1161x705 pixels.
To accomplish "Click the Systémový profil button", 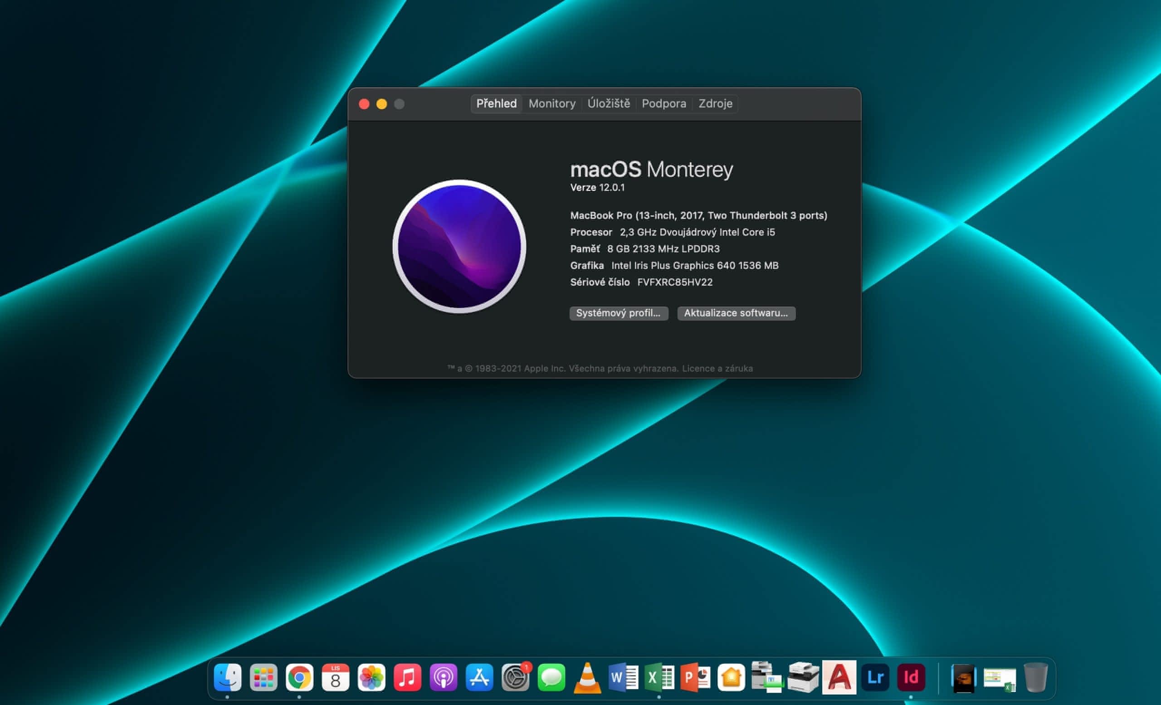I will click(618, 313).
